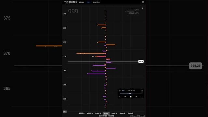Click the 355 y-axis label
This screenshot has height=117, width=208.
click(65, 99)
